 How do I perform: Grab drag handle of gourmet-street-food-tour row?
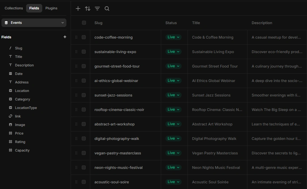point(76,66)
